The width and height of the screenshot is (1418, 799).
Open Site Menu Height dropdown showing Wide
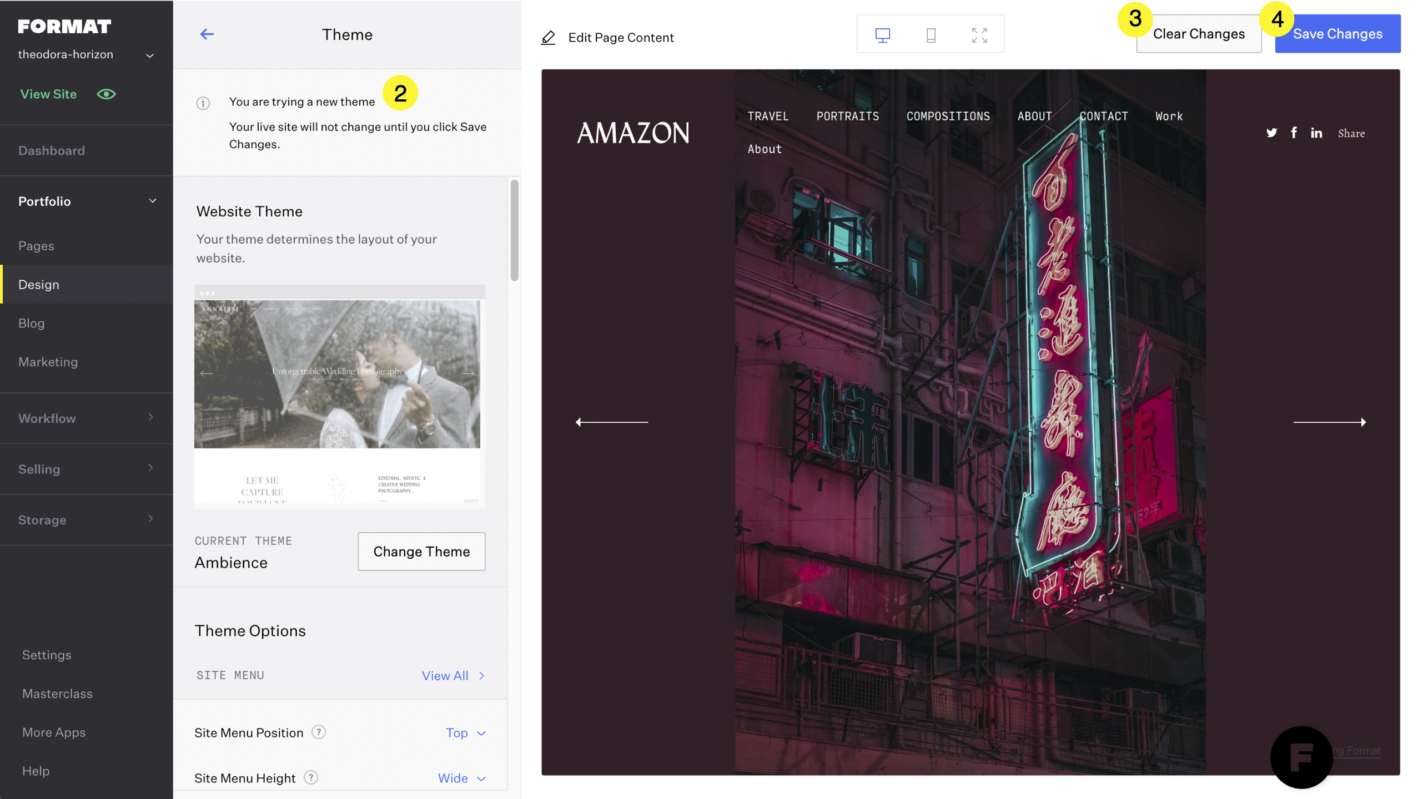click(462, 778)
